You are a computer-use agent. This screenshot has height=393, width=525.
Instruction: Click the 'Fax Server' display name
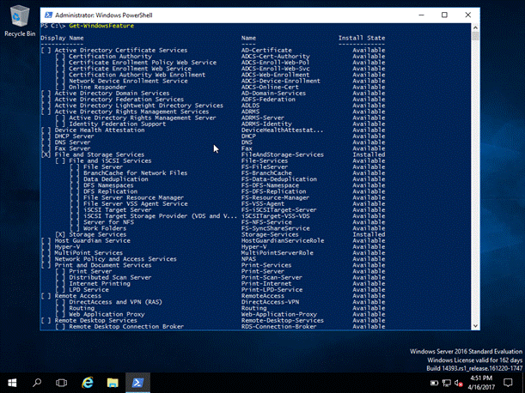(73, 148)
